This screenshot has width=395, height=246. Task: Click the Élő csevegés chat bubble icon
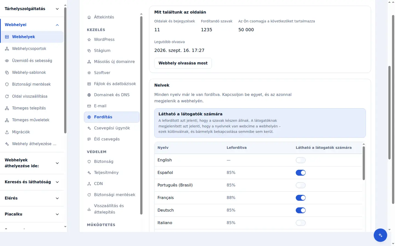coord(89,139)
